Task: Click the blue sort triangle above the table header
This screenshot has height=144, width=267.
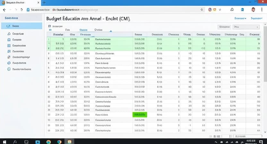Action: tap(111, 31)
